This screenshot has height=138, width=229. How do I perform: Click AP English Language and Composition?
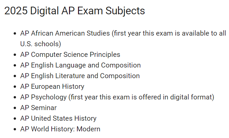click(80, 65)
